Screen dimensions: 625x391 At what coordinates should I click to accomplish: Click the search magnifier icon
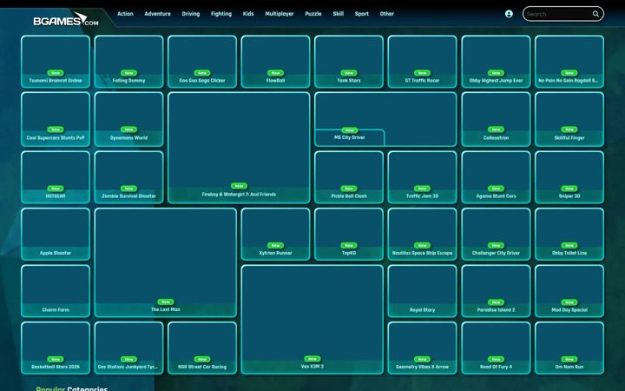[595, 14]
